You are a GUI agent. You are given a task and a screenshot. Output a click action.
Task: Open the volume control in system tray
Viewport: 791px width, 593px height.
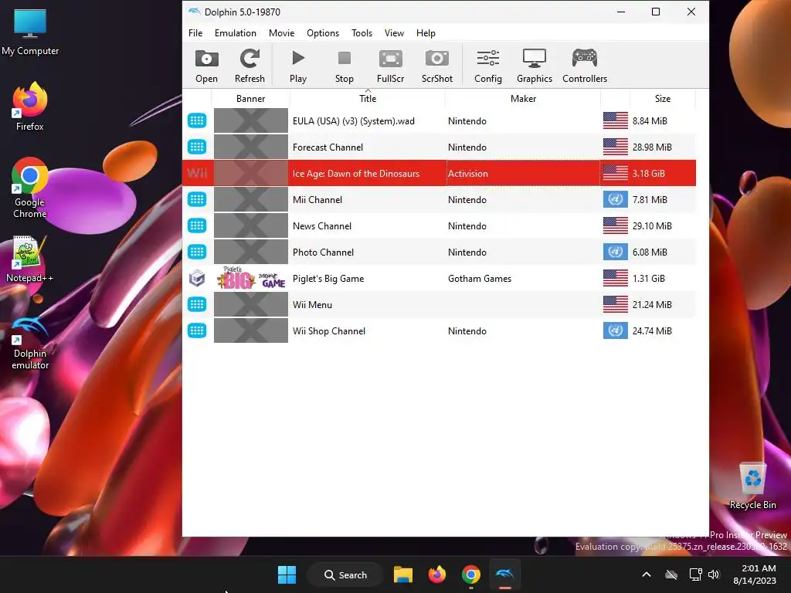(713, 574)
